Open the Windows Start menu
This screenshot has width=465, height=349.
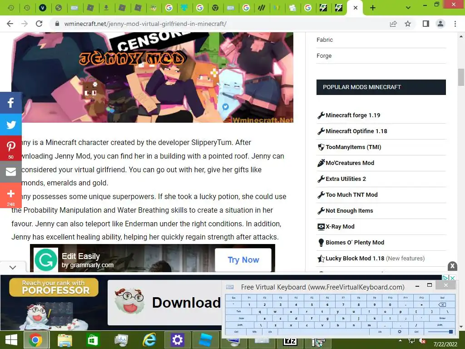click(x=11, y=340)
